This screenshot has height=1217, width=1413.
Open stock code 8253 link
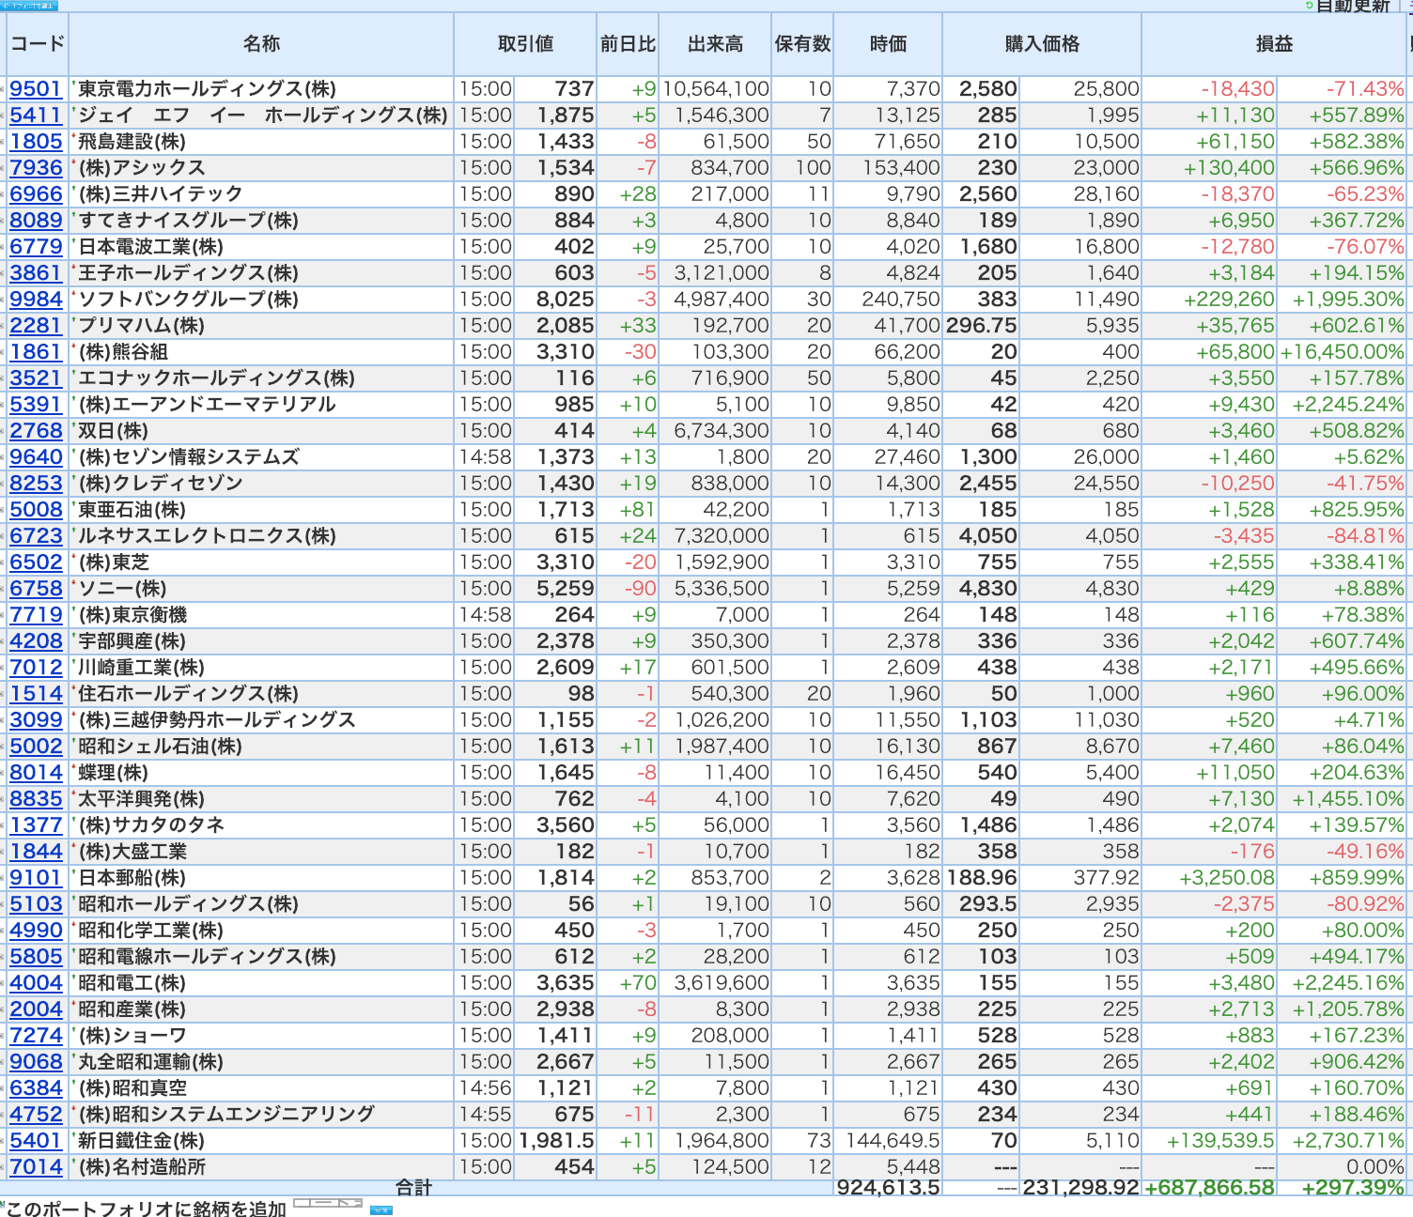coord(36,484)
